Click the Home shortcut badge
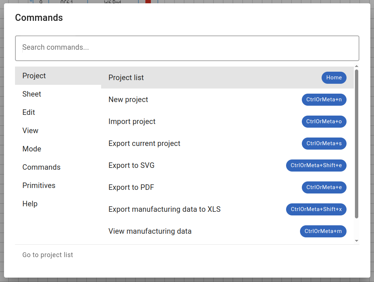374x282 pixels. pos(334,78)
